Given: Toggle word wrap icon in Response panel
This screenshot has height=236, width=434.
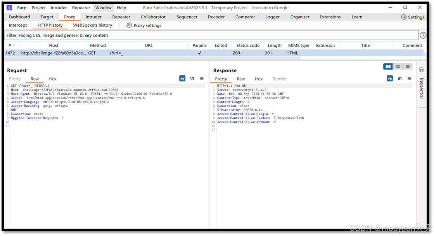Looking at the screenshot, I should [390, 79].
